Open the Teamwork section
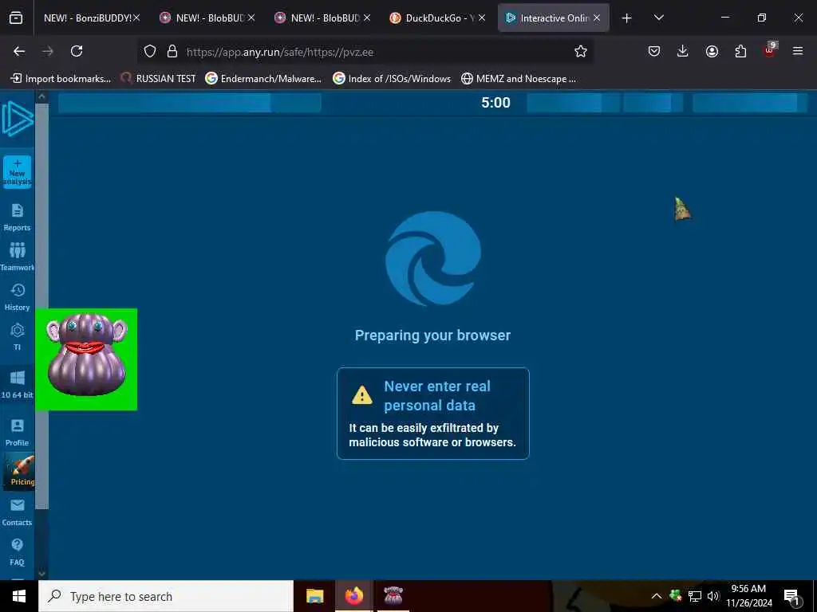The height and width of the screenshot is (612, 817). point(18,257)
